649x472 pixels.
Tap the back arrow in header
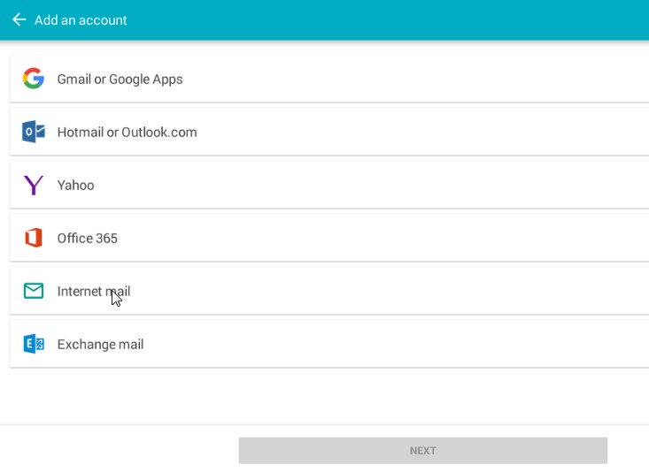pos(19,19)
